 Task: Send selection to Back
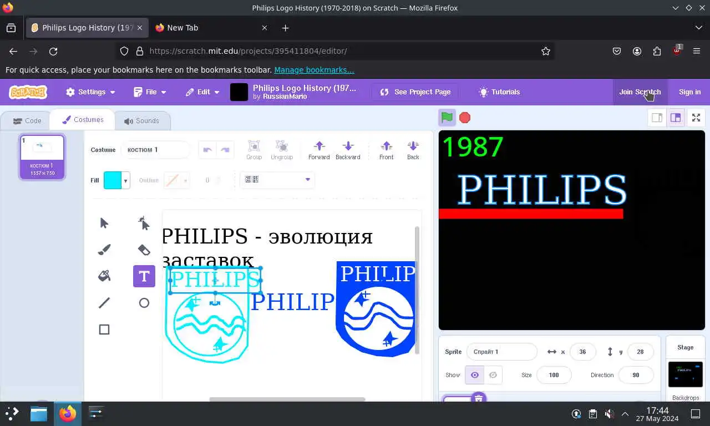pos(413,150)
